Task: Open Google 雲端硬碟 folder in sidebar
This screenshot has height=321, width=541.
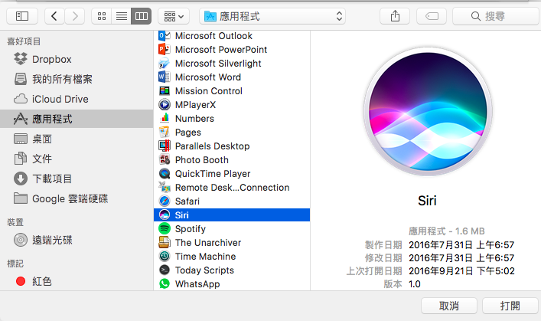Action: point(77,198)
